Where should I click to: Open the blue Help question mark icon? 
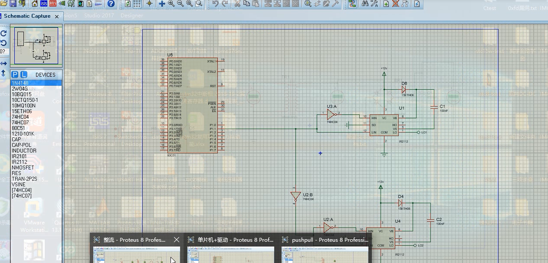[x=111, y=3]
